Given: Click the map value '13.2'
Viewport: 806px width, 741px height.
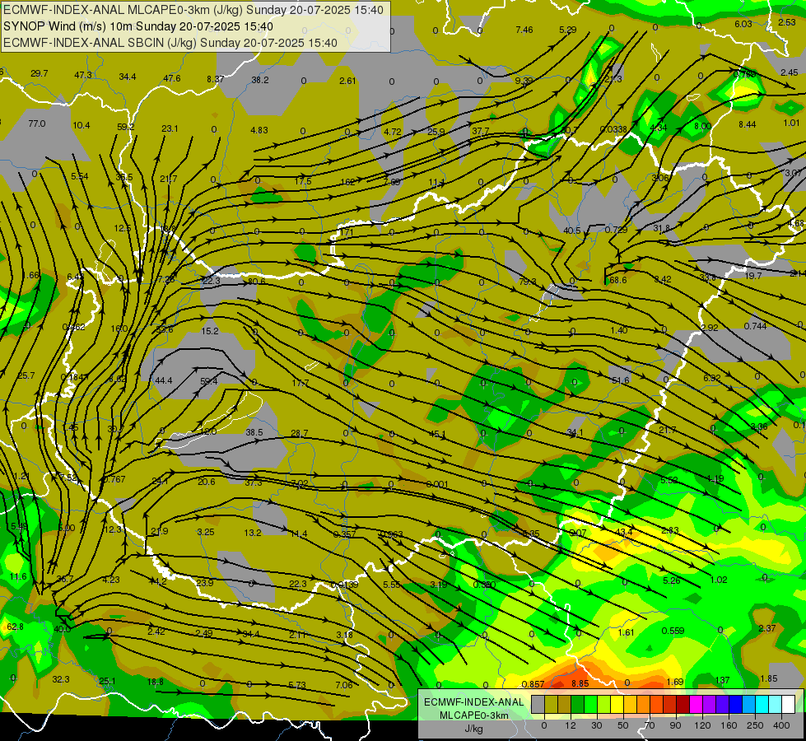Looking at the screenshot, I should (253, 533).
